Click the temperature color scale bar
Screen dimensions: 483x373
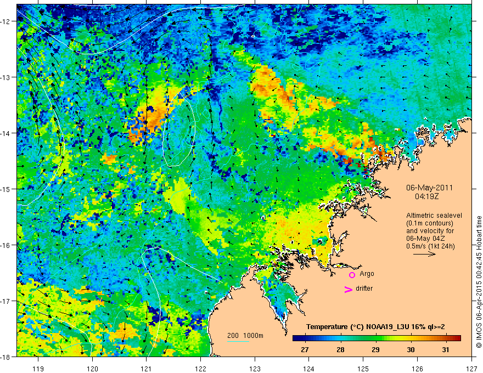377,338
